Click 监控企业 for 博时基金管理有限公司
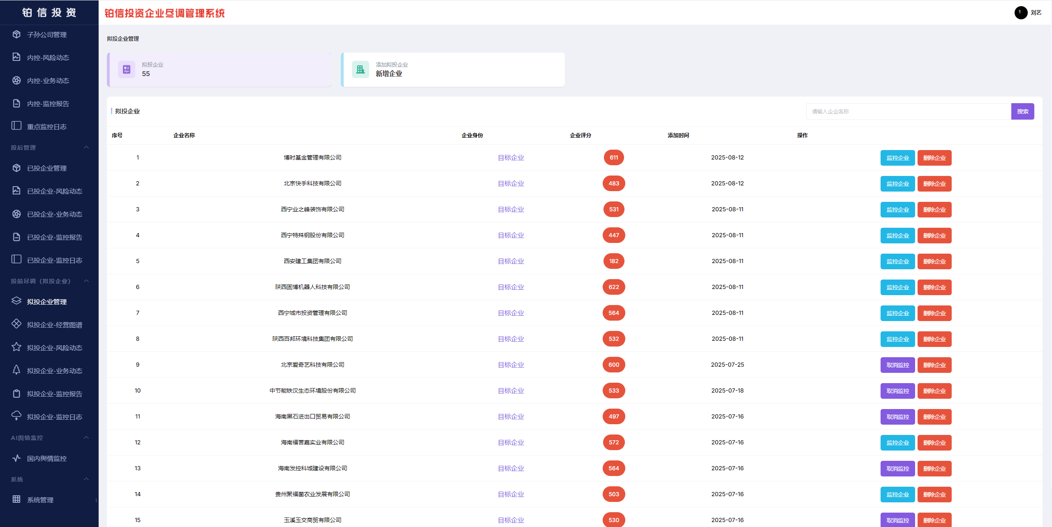This screenshot has width=1052, height=527. [x=897, y=158]
